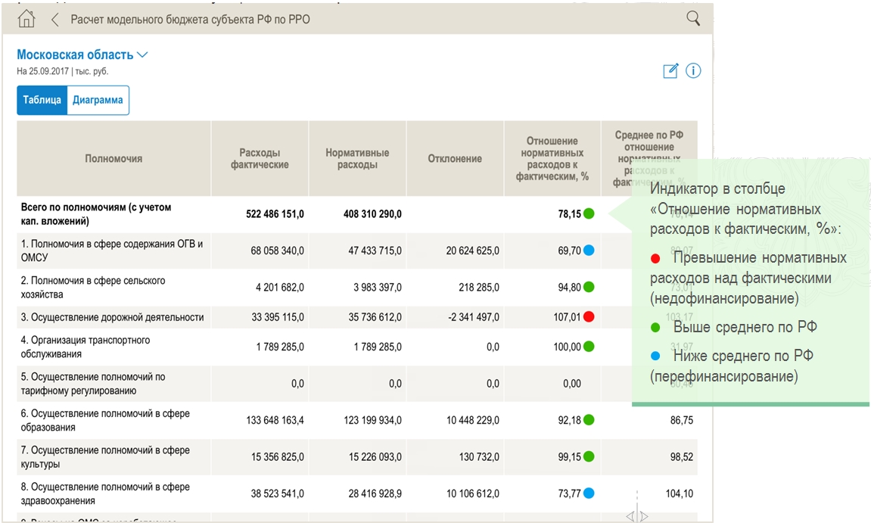This screenshot has width=871, height=523.
Task: Click green indicator next to 99,15
Action: [x=589, y=456]
